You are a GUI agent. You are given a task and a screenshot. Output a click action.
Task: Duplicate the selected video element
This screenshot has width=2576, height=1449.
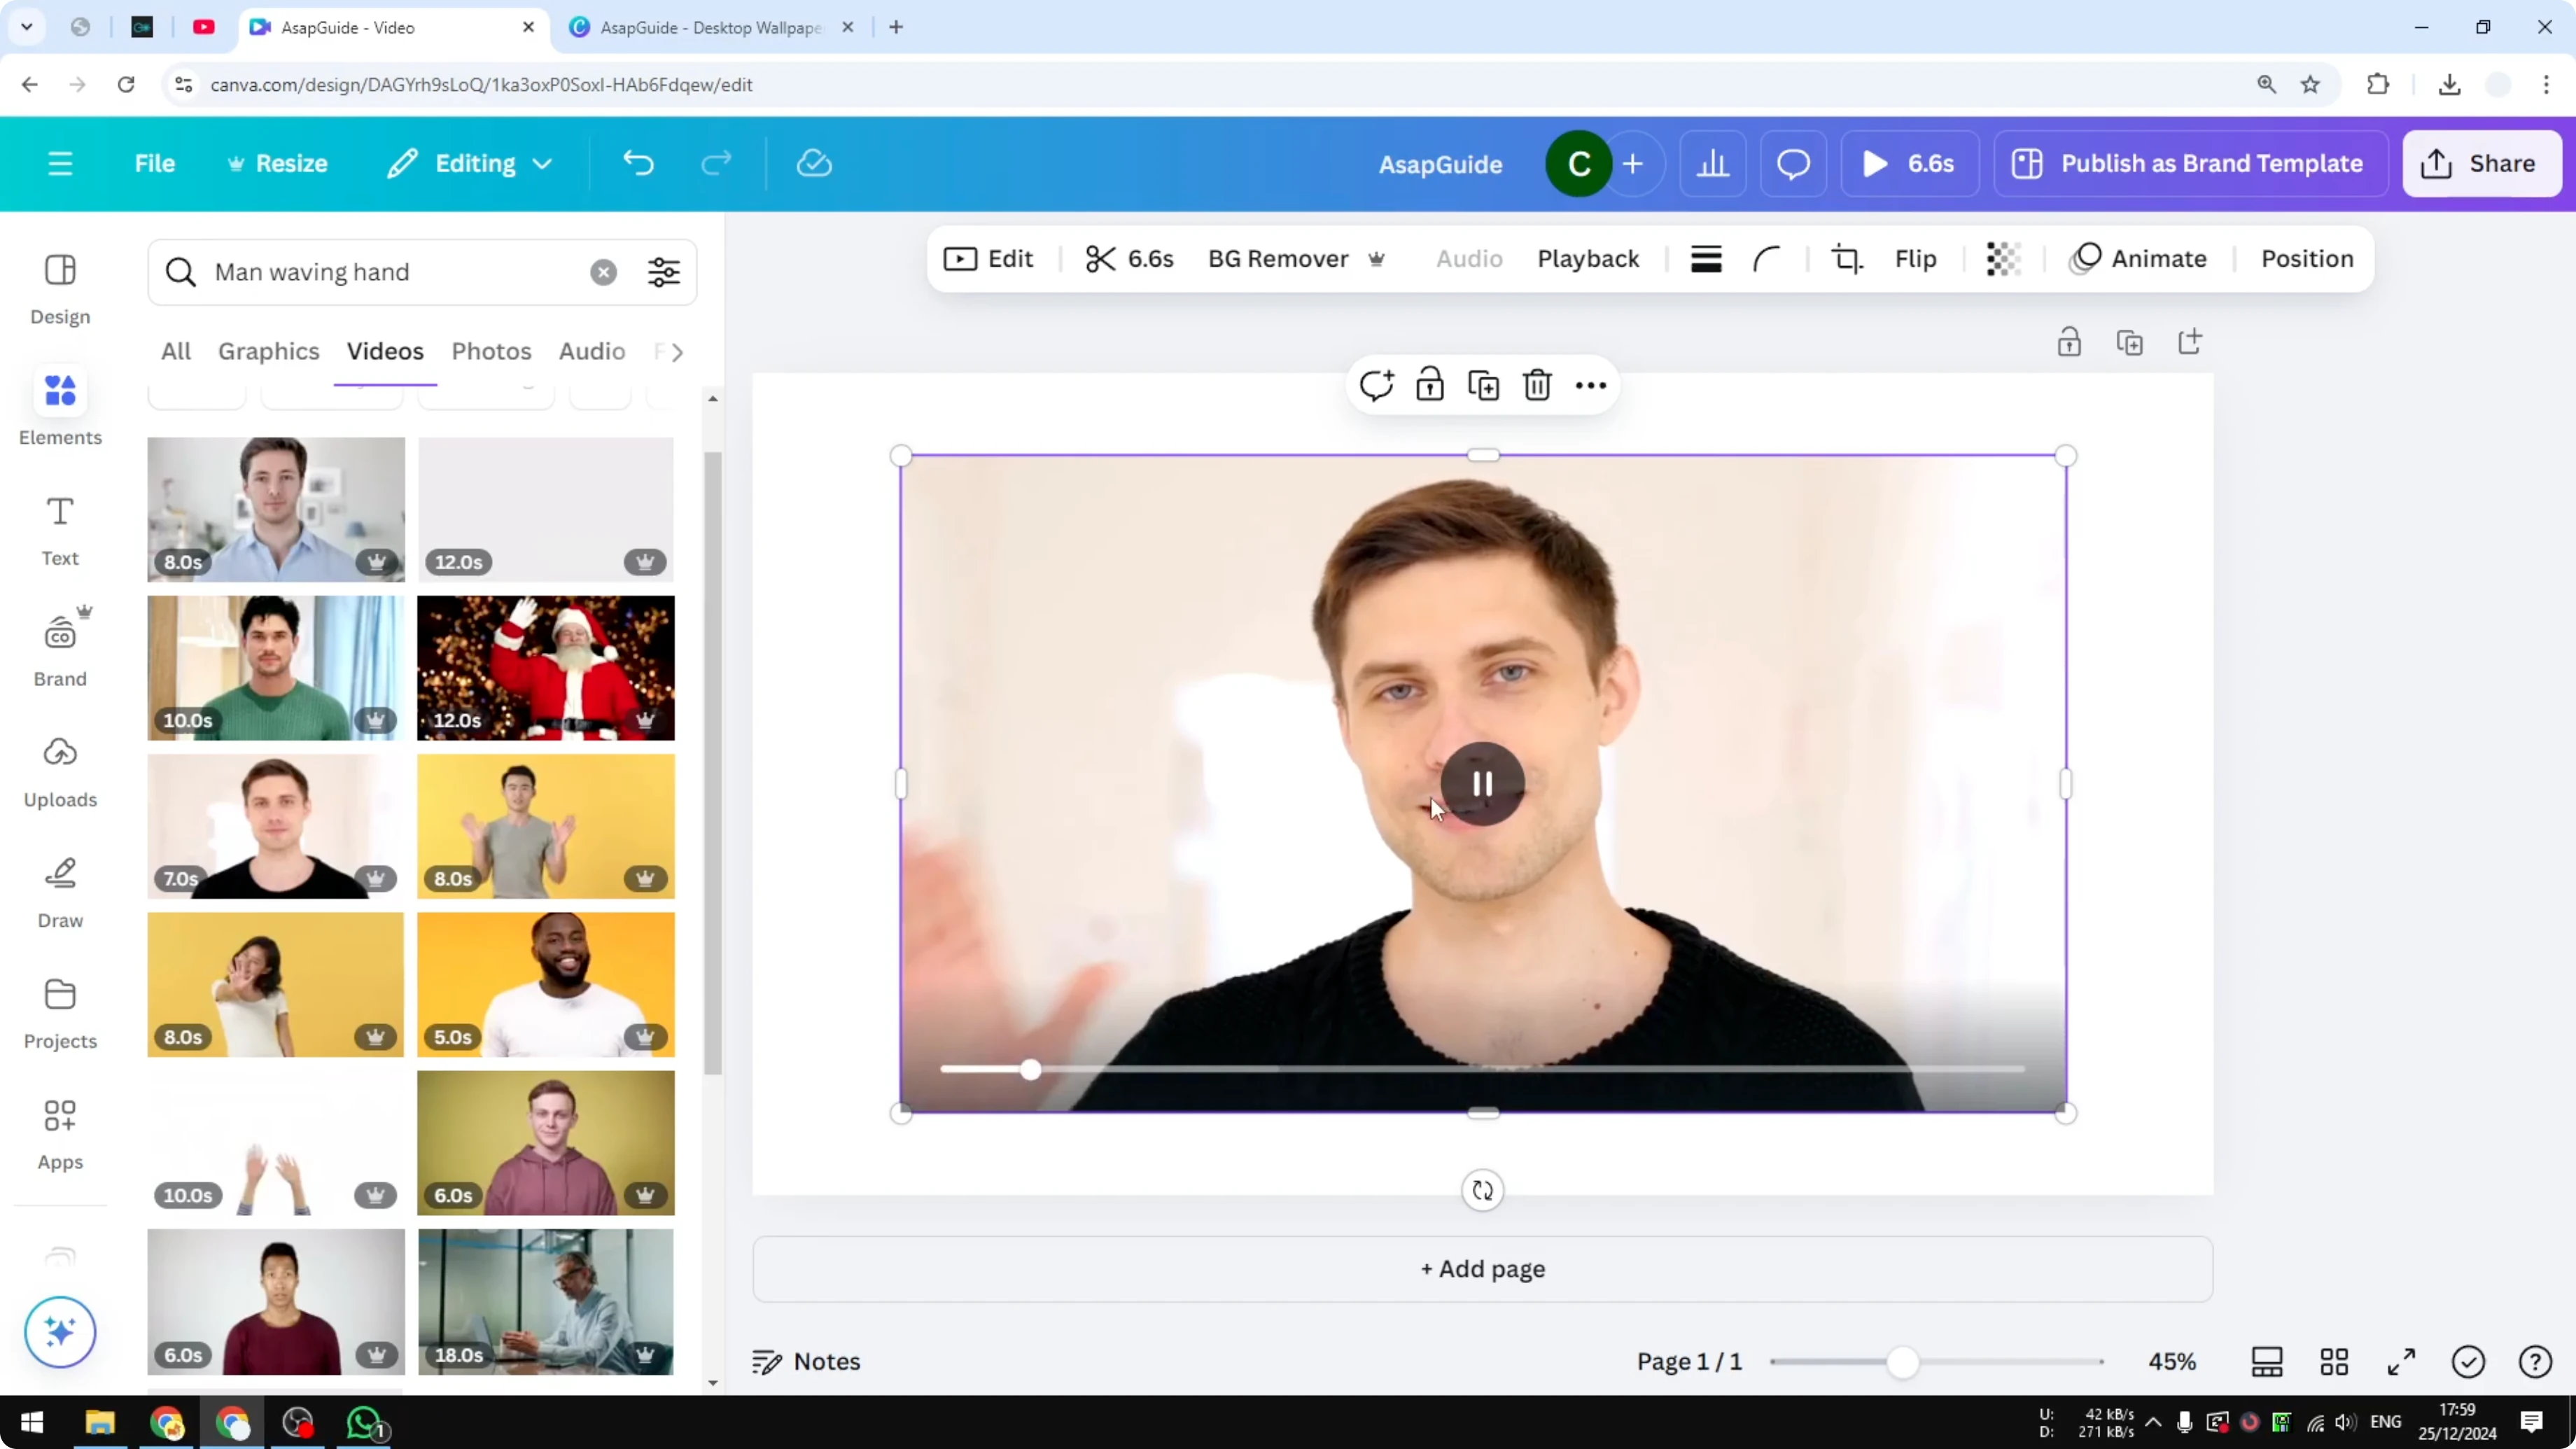tap(1483, 385)
